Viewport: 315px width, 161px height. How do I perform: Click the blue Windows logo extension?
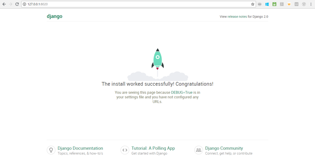pyautogui.click(x=267, y=4)
